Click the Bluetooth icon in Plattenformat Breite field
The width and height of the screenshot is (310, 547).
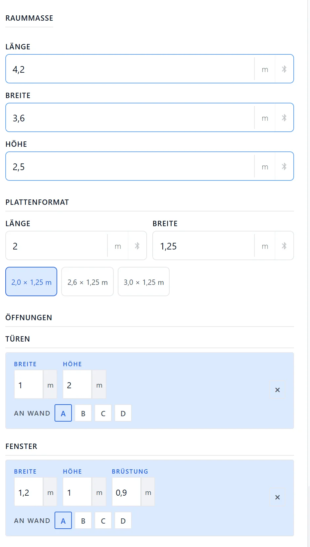284,246
